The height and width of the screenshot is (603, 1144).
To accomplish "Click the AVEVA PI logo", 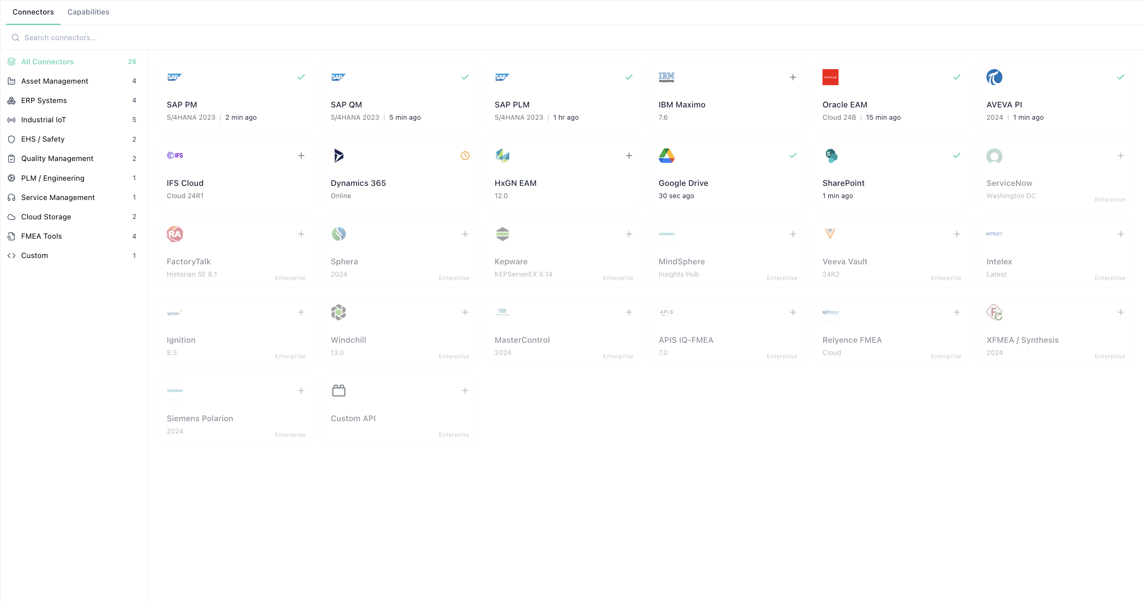I will coord(994,77).
